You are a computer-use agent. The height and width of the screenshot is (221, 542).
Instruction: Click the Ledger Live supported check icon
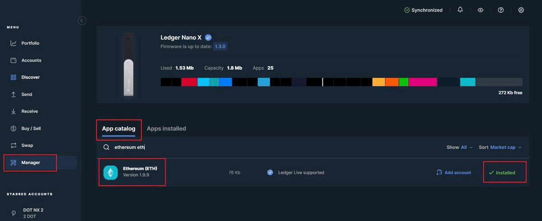tap(270, 172)
